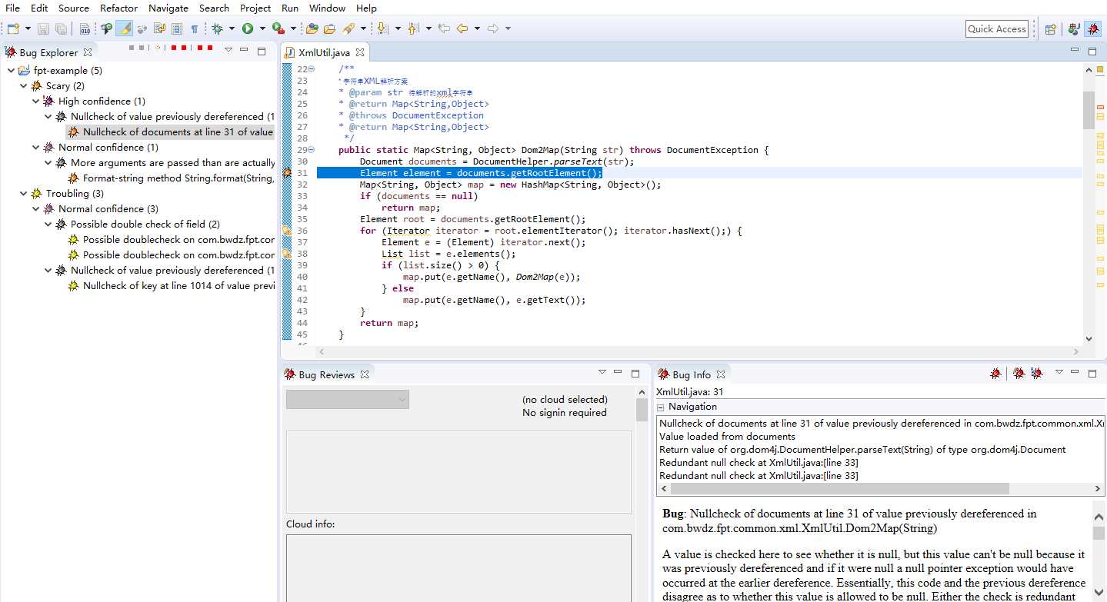This screenshot has height=602, width=1107.
Task: Open the Back history dropdown arrow
Action: click(477, 28)
